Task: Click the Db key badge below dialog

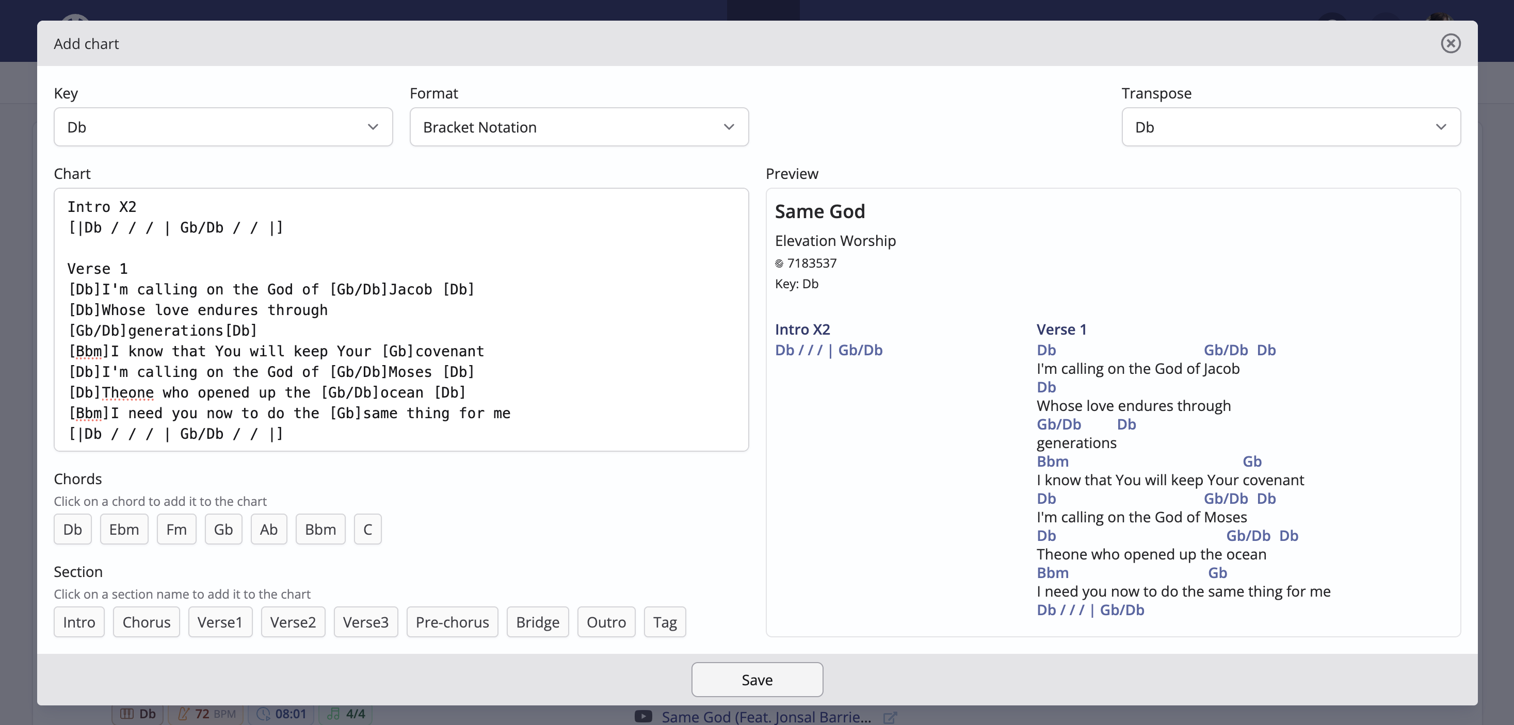Action: tap(138, 713)
